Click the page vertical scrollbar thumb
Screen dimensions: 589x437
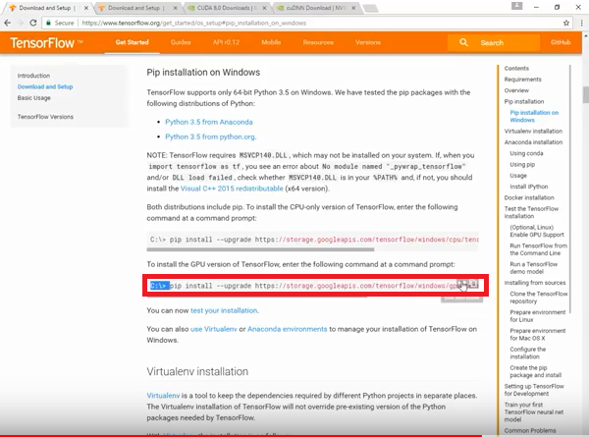click(x=586, y=94)
